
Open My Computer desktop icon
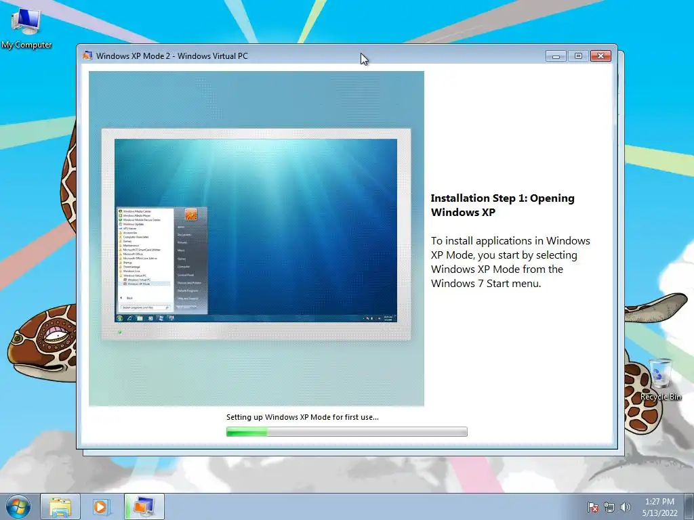pyautogui.click(x=26, y=28)
